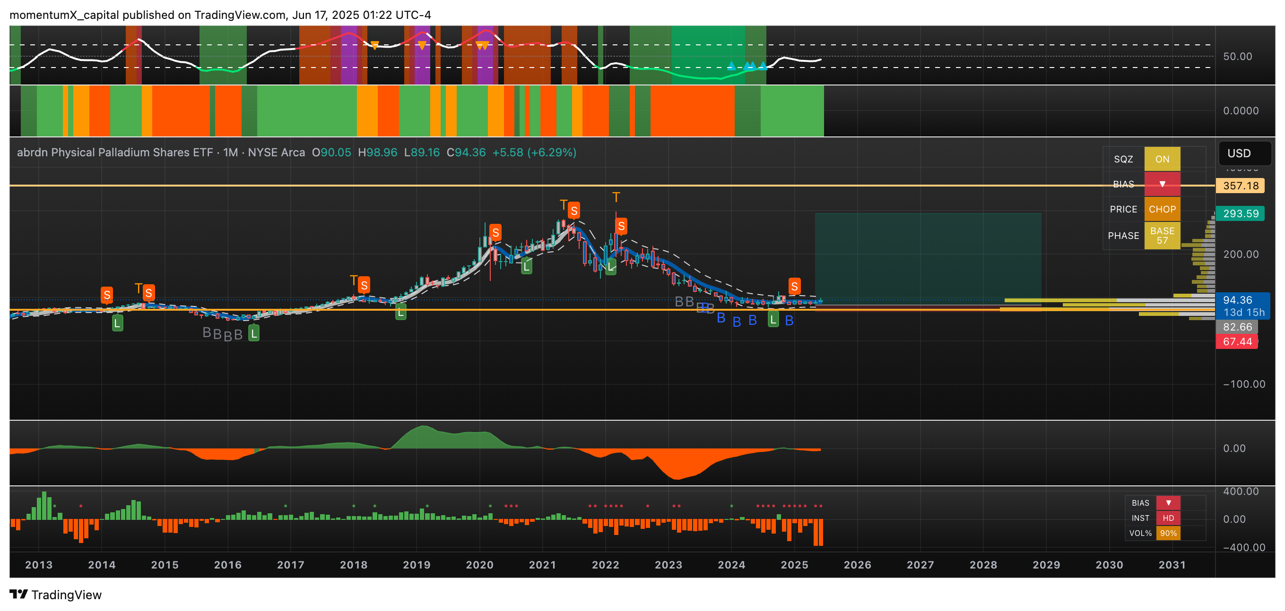Click the orange VOL% 90% cell
Image resolution: width=1285 pixels, height=611 pixels.
[x=1168, y=533]
